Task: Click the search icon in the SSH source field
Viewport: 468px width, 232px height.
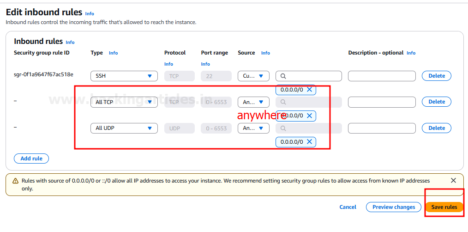Action: [x=283, y=76]
